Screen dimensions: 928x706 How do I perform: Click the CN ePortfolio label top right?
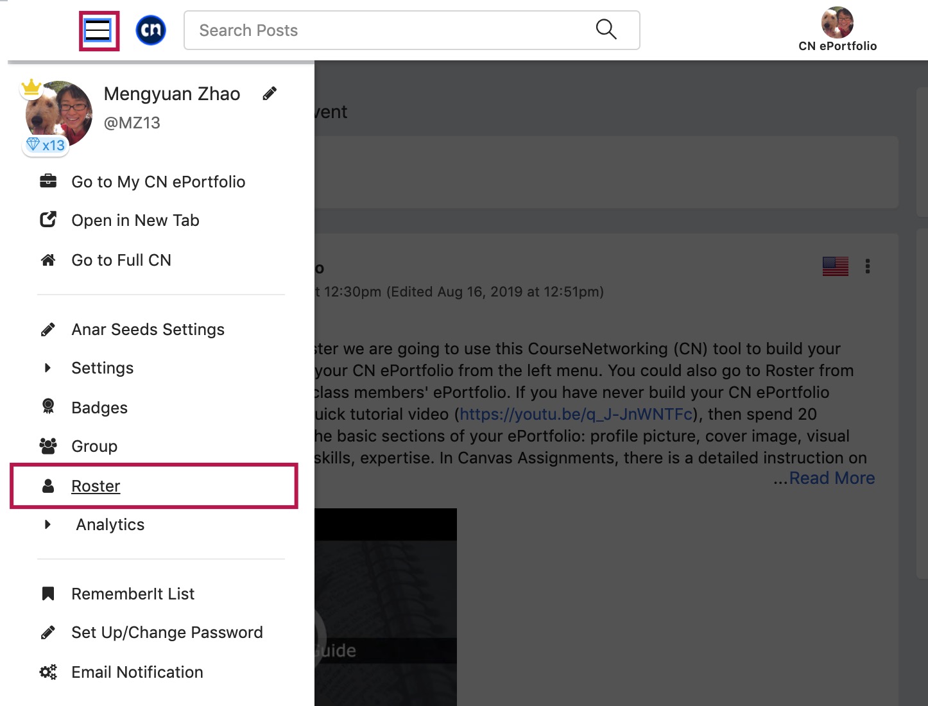tap(838, 46)
